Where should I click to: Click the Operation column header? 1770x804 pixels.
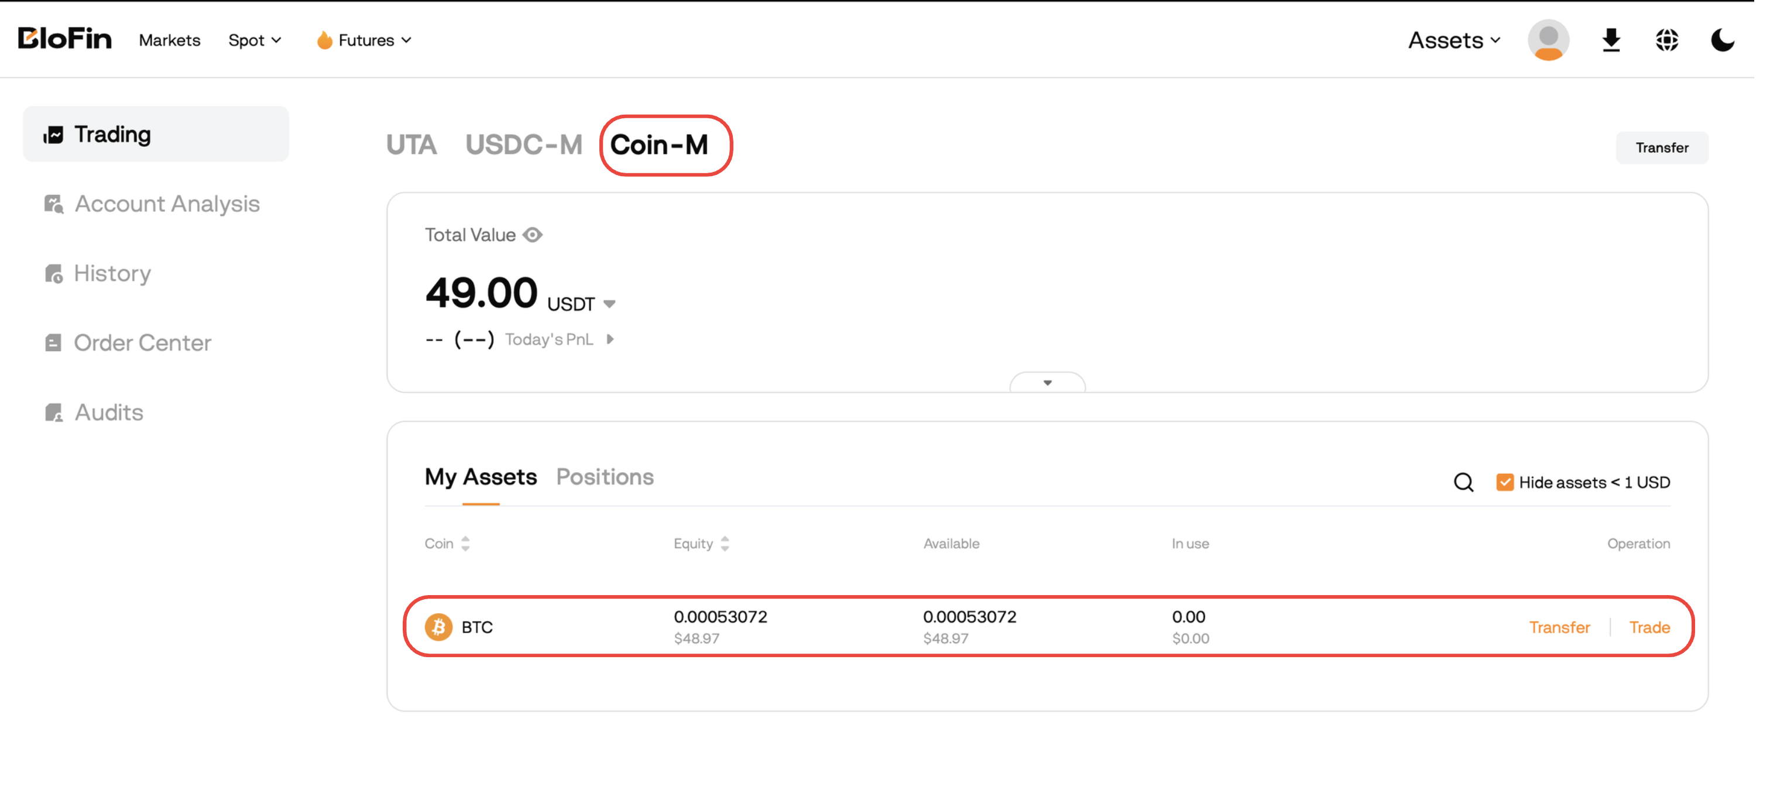click(1638, 544)
